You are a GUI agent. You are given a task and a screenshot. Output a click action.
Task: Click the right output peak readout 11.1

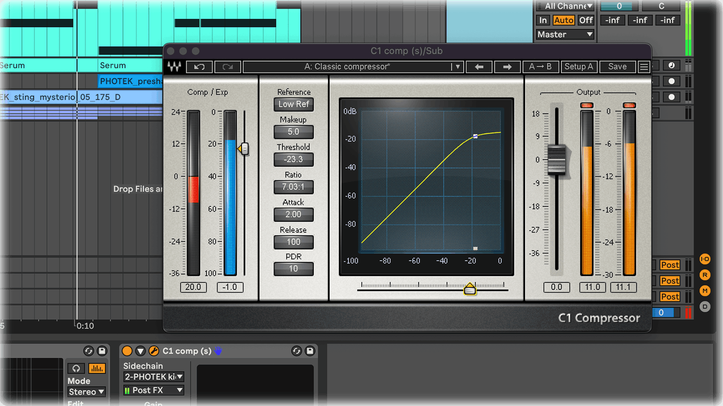pos(623,287)
